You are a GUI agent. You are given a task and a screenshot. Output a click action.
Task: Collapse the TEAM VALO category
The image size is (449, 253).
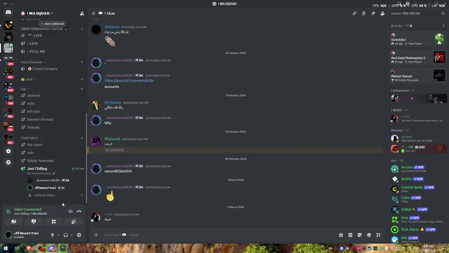click(31, 138)
